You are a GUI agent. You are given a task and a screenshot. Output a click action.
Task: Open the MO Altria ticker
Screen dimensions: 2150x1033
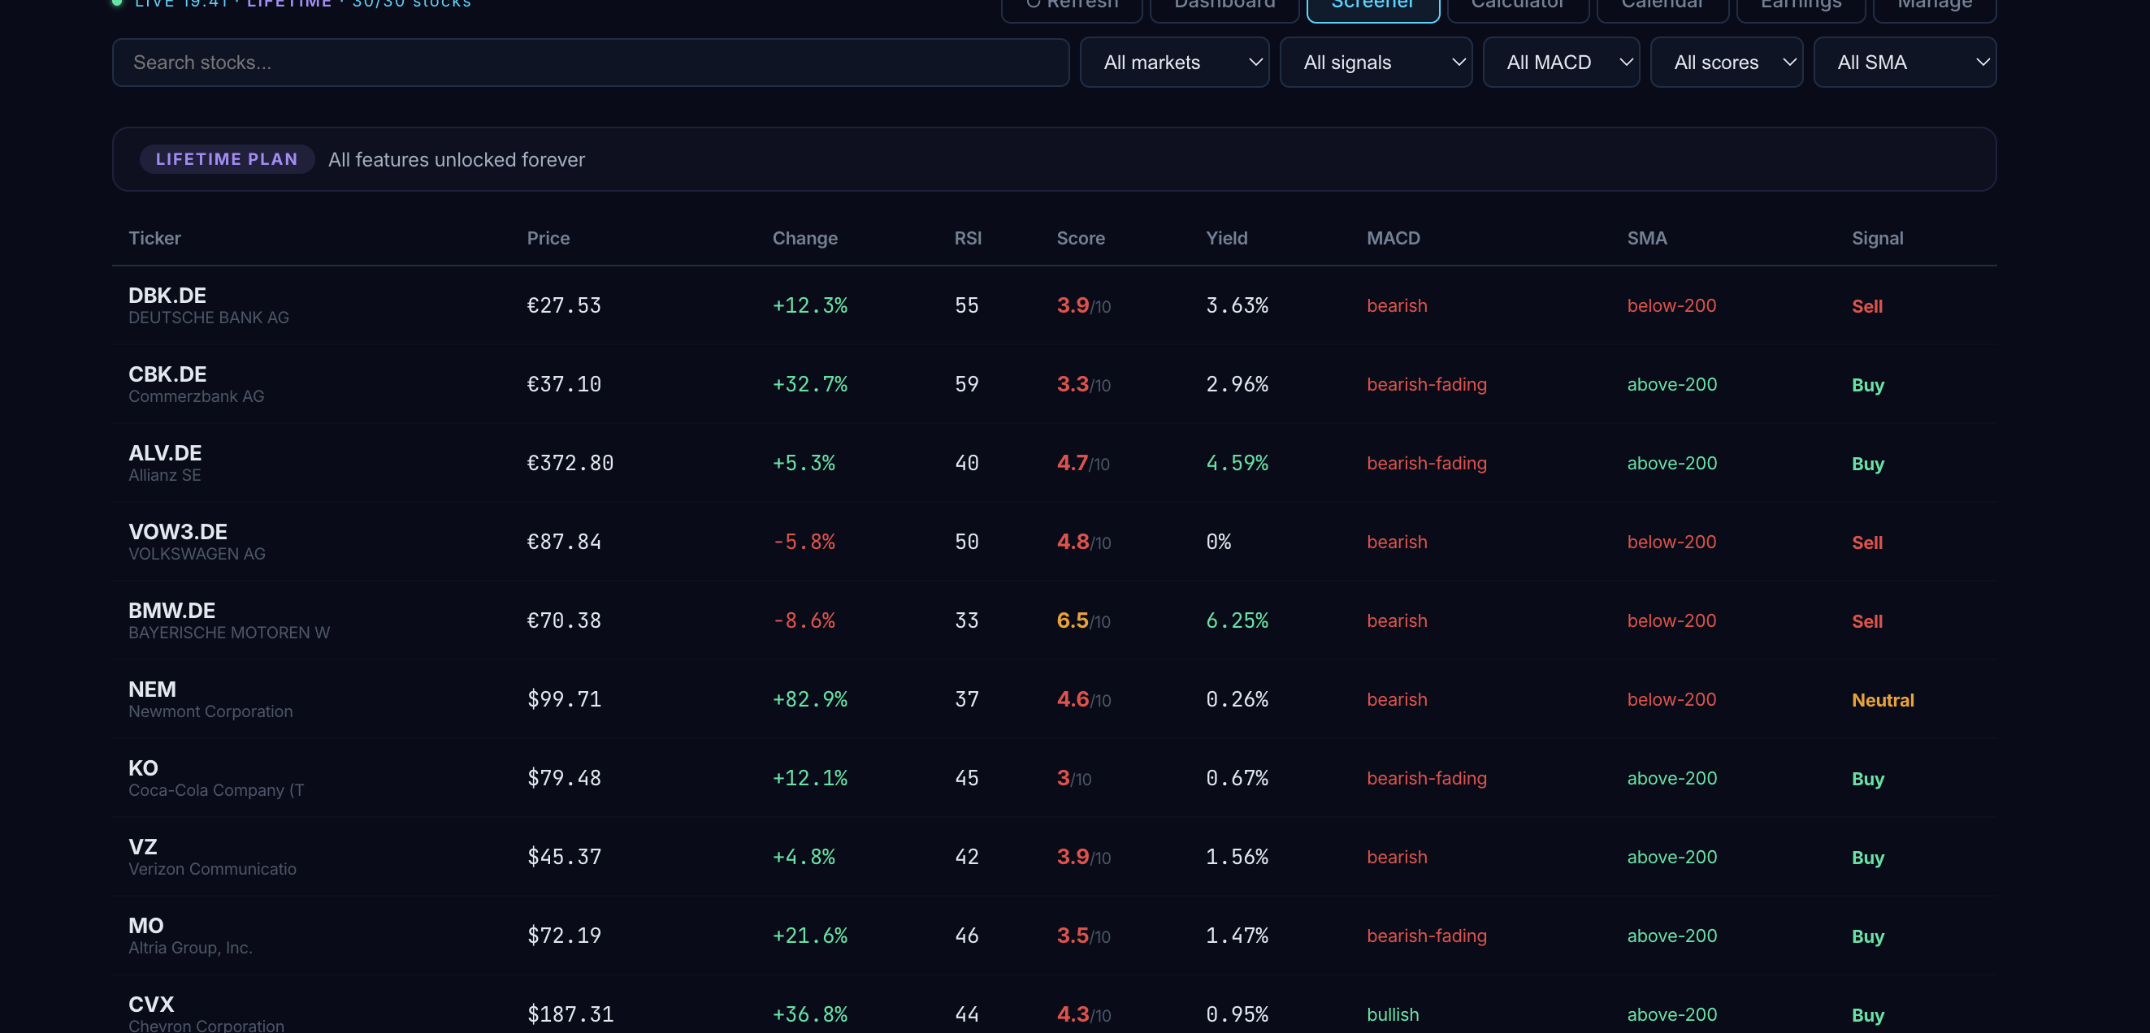145,926
